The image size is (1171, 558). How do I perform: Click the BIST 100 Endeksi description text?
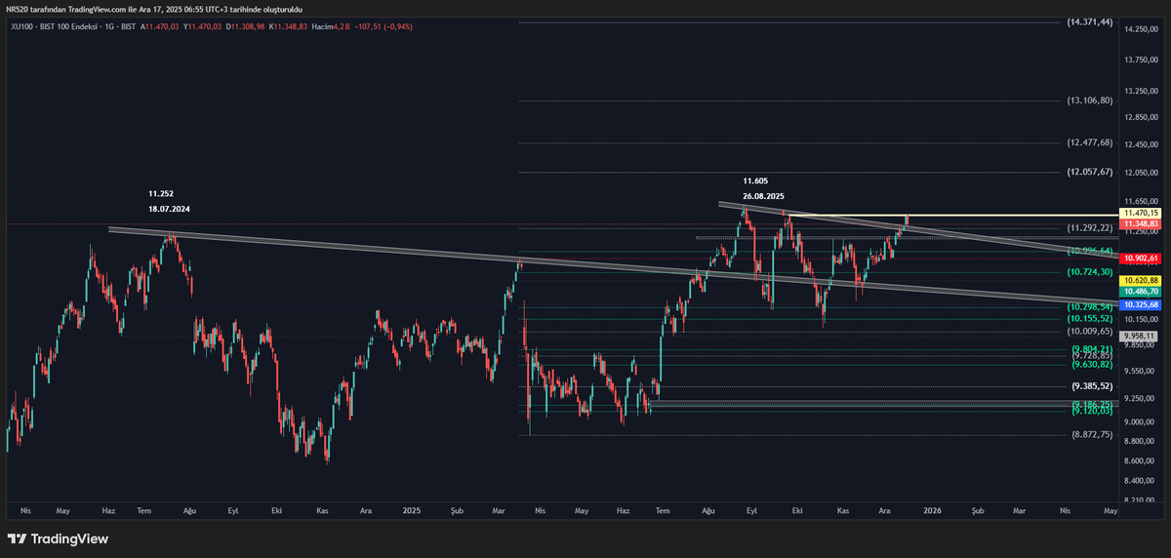pyautogui.click(x=68, y=26)
